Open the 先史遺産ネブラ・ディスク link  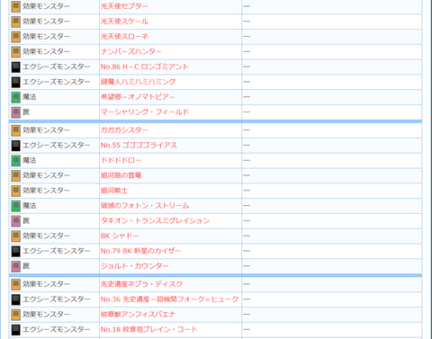(141, 284)
